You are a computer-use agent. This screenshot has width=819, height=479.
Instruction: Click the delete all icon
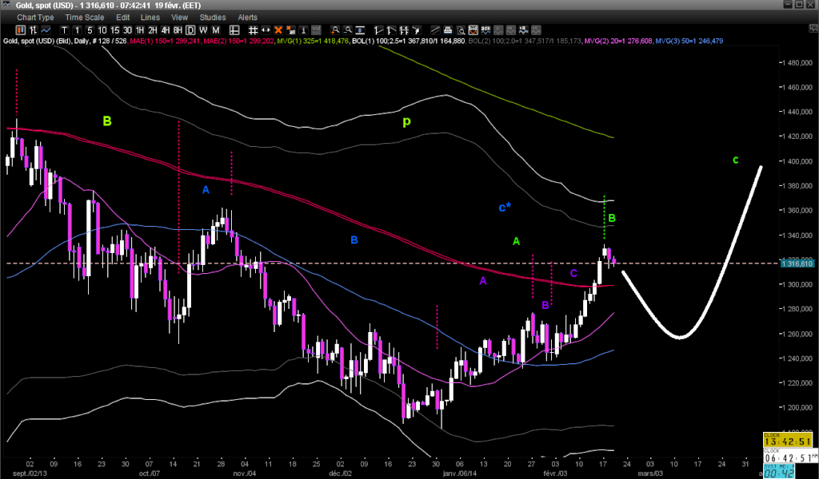[x=291, y=30]
